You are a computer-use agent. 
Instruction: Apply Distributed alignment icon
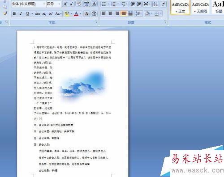pos(130,13)
